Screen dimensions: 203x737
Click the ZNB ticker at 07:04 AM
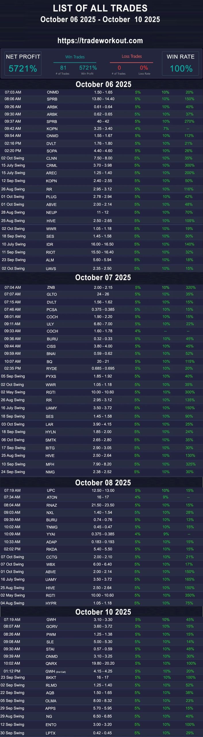51,287
